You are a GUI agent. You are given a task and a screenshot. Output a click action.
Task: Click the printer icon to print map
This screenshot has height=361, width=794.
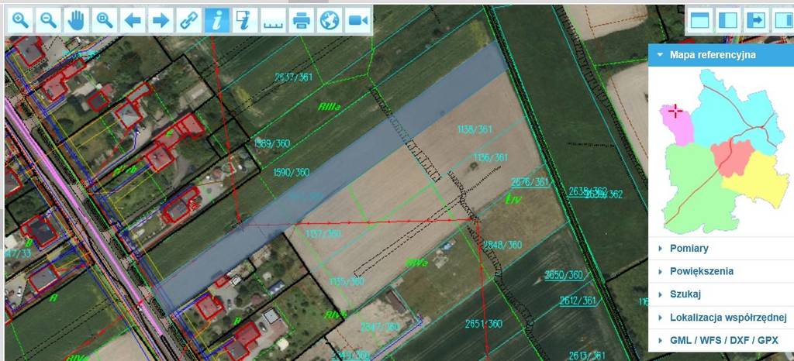pos(301,21)
